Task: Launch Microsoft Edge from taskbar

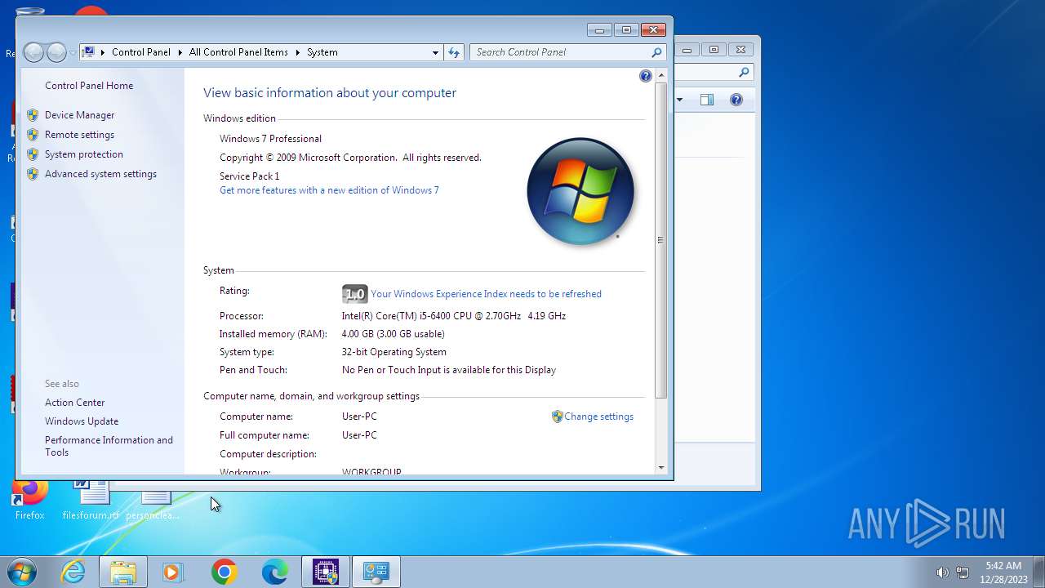Action: click(274, 572)
